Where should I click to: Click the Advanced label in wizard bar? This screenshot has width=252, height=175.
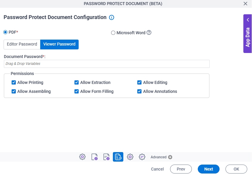point(158,157)
